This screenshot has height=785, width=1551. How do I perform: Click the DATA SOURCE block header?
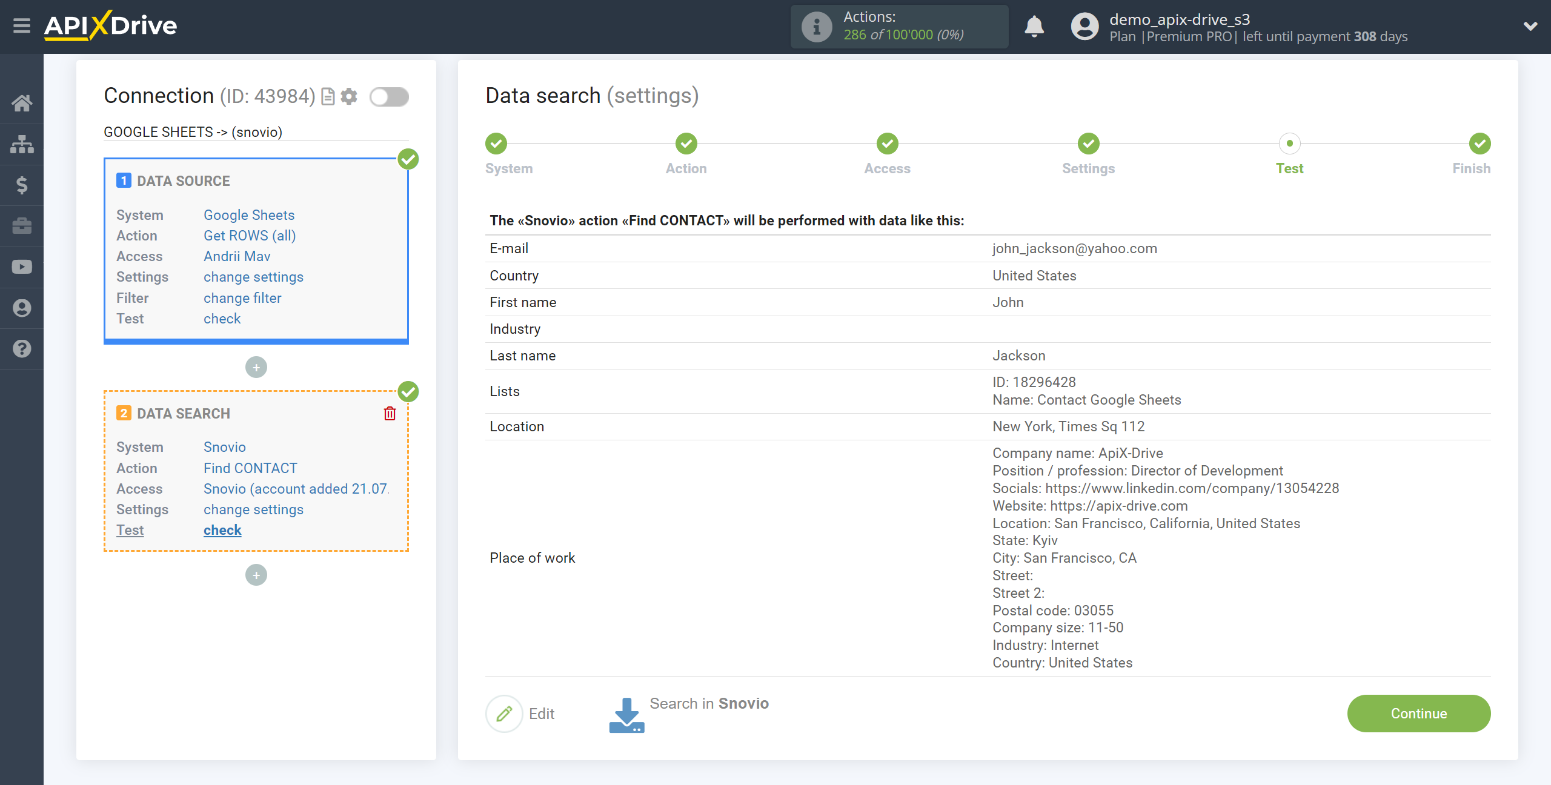click(183, 181)
